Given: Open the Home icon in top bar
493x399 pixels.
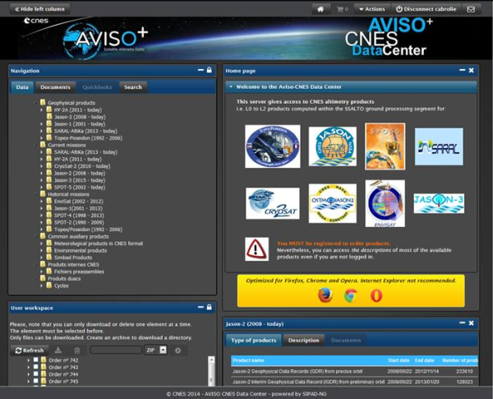Looking at the screenshot, I should point(320,9).
